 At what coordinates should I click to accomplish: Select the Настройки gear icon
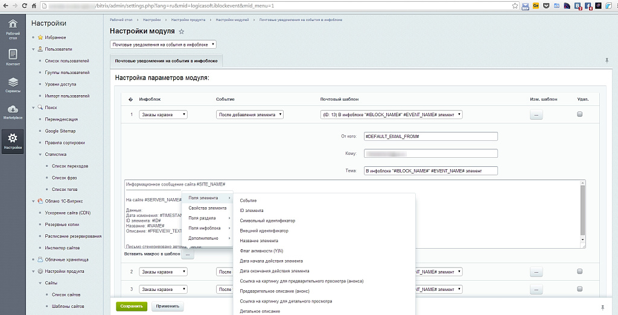pos(13,141)
